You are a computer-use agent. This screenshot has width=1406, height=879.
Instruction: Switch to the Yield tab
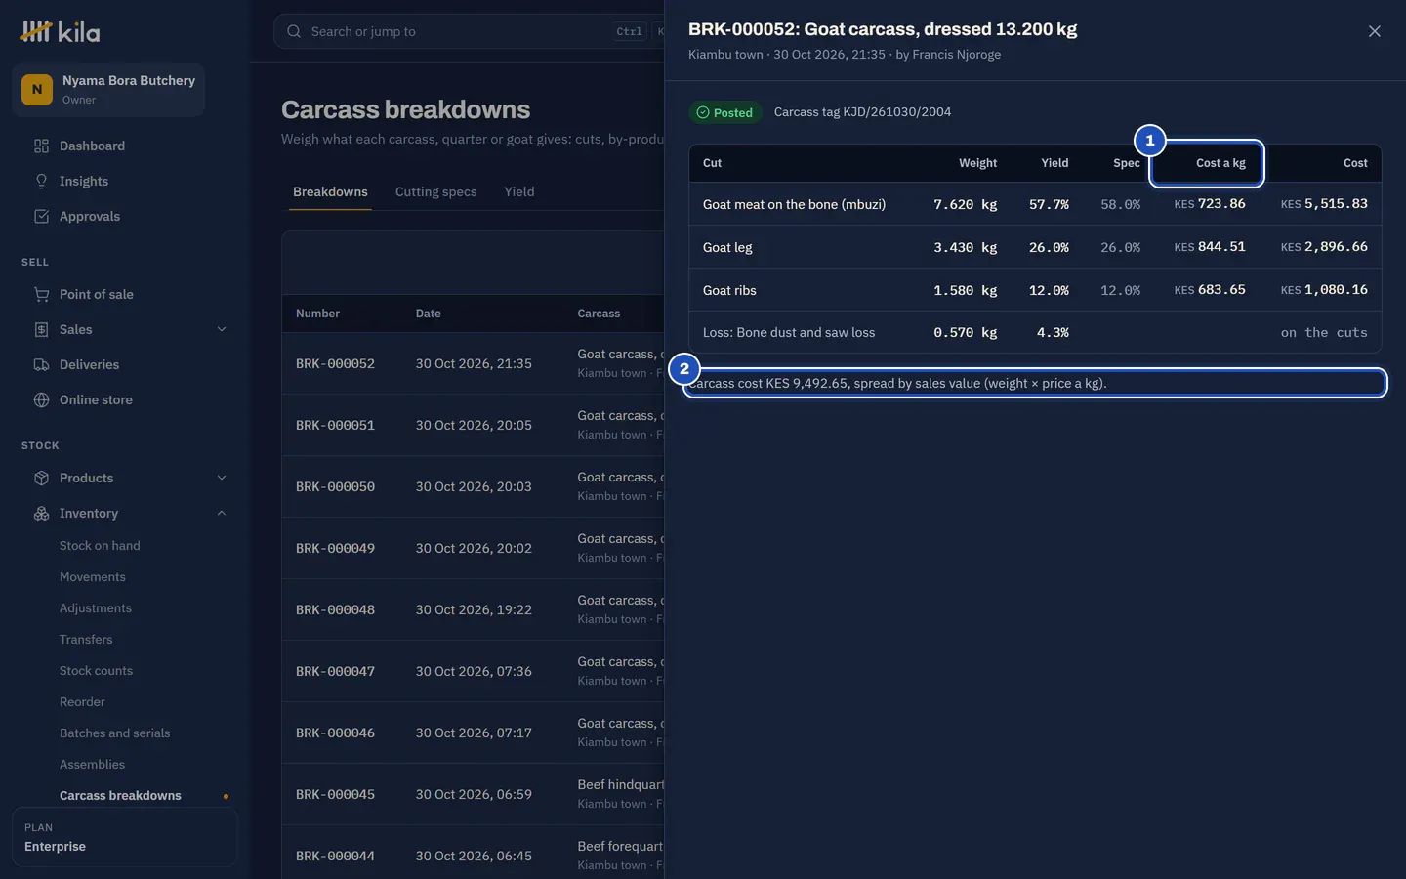(x=519, y=191)
